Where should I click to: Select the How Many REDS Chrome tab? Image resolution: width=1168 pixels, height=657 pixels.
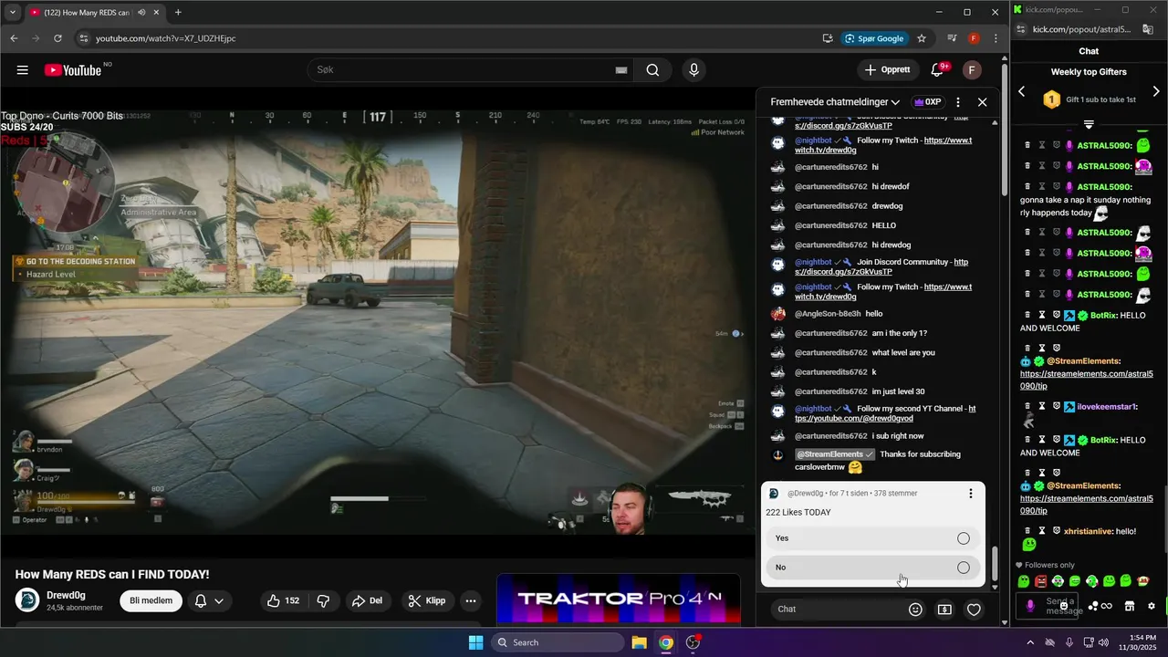pos(89,12)
